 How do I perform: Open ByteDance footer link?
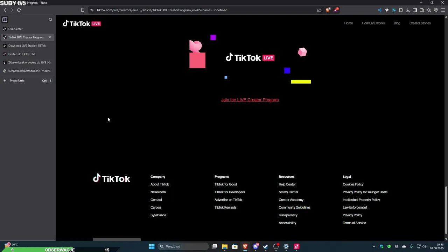point(158,215)
